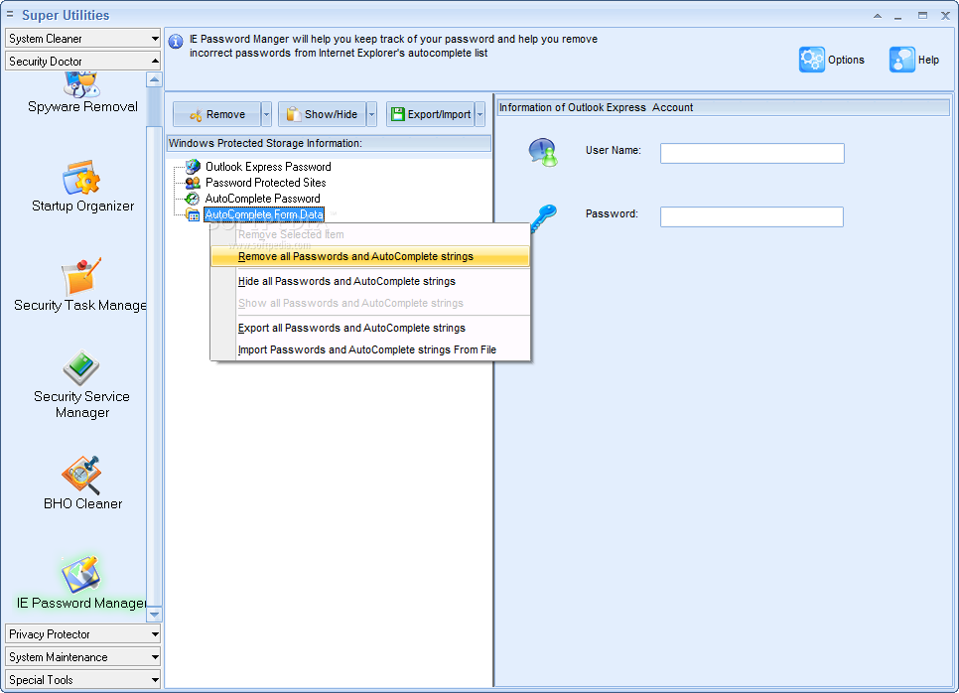Choose Remove all Passwords and AutoComplete strings
Screen dimensions: 959x693
(x=370, y=256)
